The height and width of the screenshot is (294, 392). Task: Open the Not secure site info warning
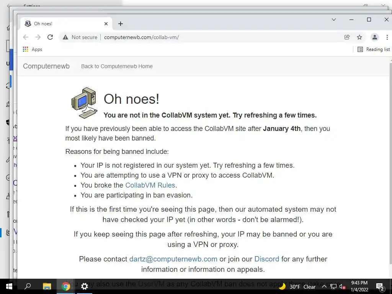pos(80,37)
